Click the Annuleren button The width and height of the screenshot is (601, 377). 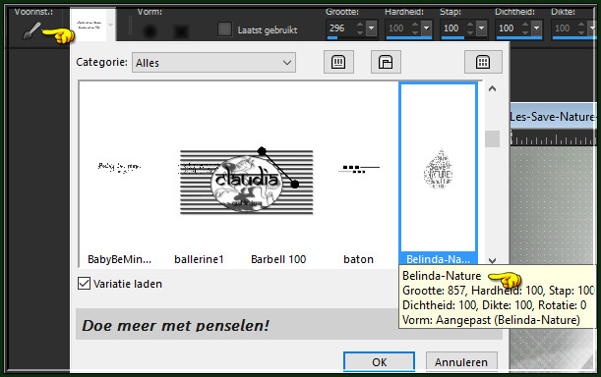(461, 361)
